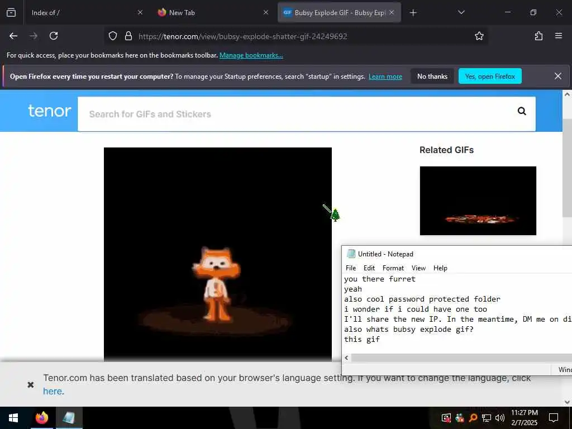Click the Notepad taskbar icon
Screen dimensions: 572x429
(x=69, y=418)
